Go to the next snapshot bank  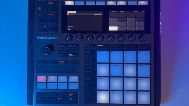pos(143,12)
